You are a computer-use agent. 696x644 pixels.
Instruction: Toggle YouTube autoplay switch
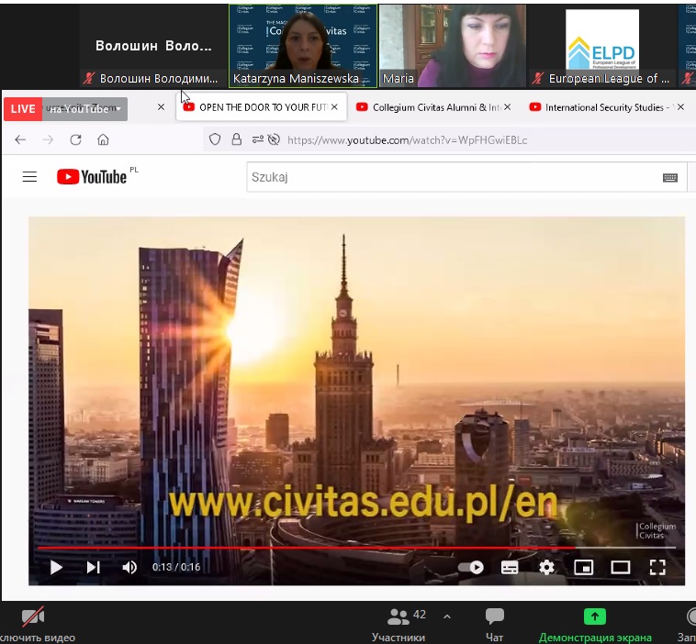click(x=471, y=567)
